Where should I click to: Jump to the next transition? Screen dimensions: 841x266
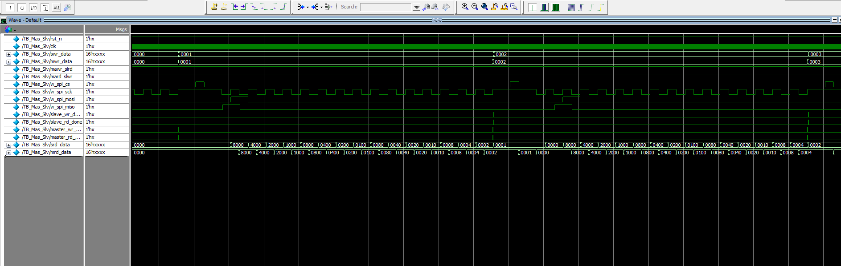coord(244,7)
